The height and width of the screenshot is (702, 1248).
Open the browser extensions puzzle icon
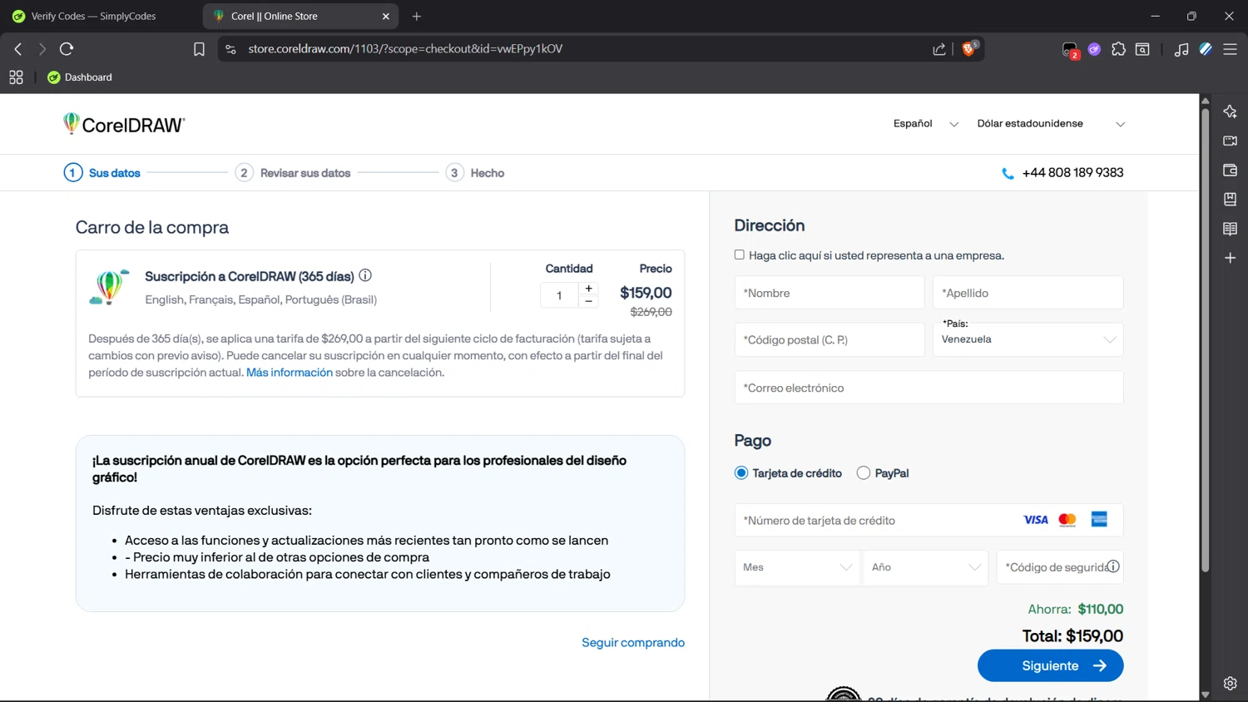click(1118, 49)
